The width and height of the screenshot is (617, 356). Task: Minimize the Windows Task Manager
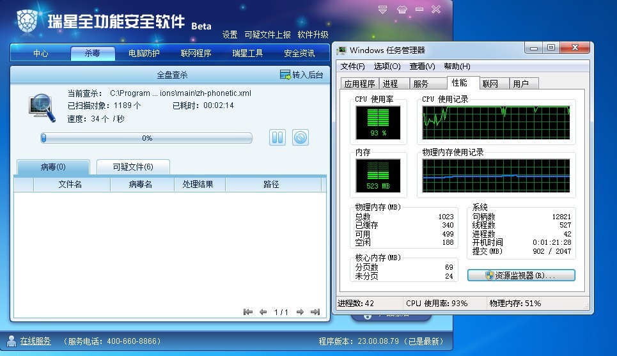tap(534, 48)
